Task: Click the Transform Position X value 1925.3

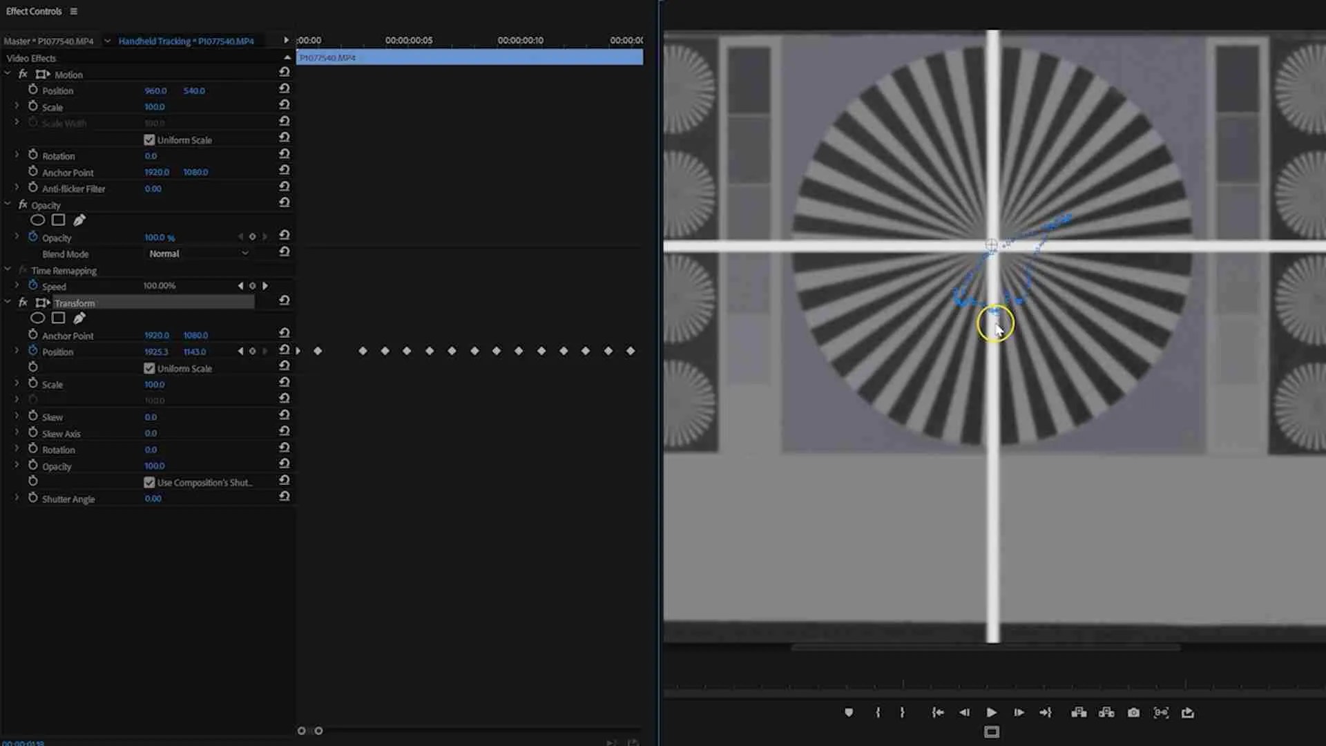Action: 156,352
